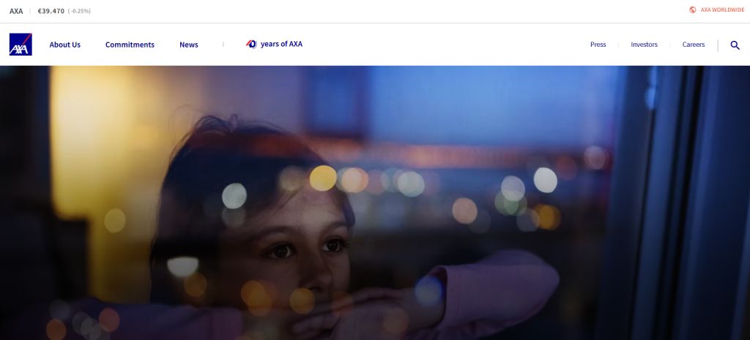Follow the "years of AXA" link
The height and width of the screenshot is (340, 750).
point(281,44)
